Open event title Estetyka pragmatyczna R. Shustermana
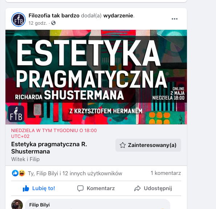The height and width of the screenshot is (209, 216). point(49,148)
